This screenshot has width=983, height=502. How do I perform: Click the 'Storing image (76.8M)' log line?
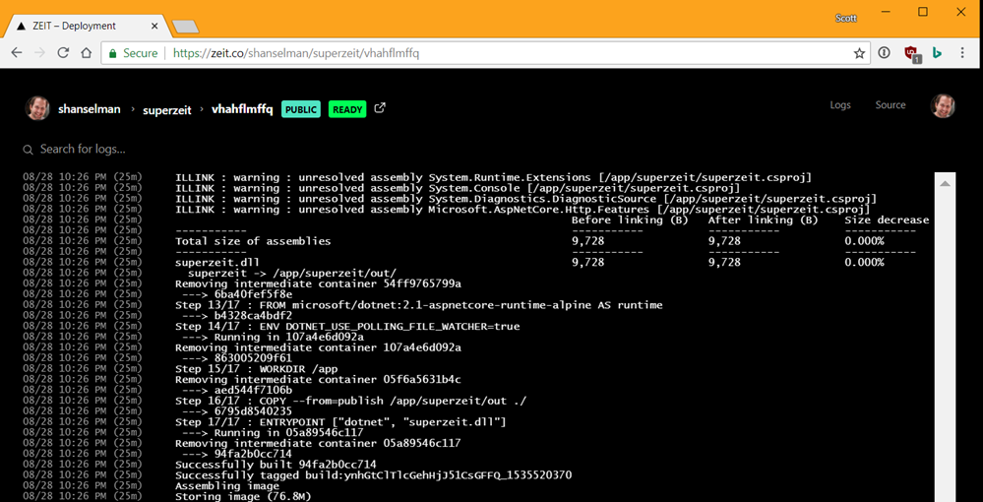[x=243, y=496]
